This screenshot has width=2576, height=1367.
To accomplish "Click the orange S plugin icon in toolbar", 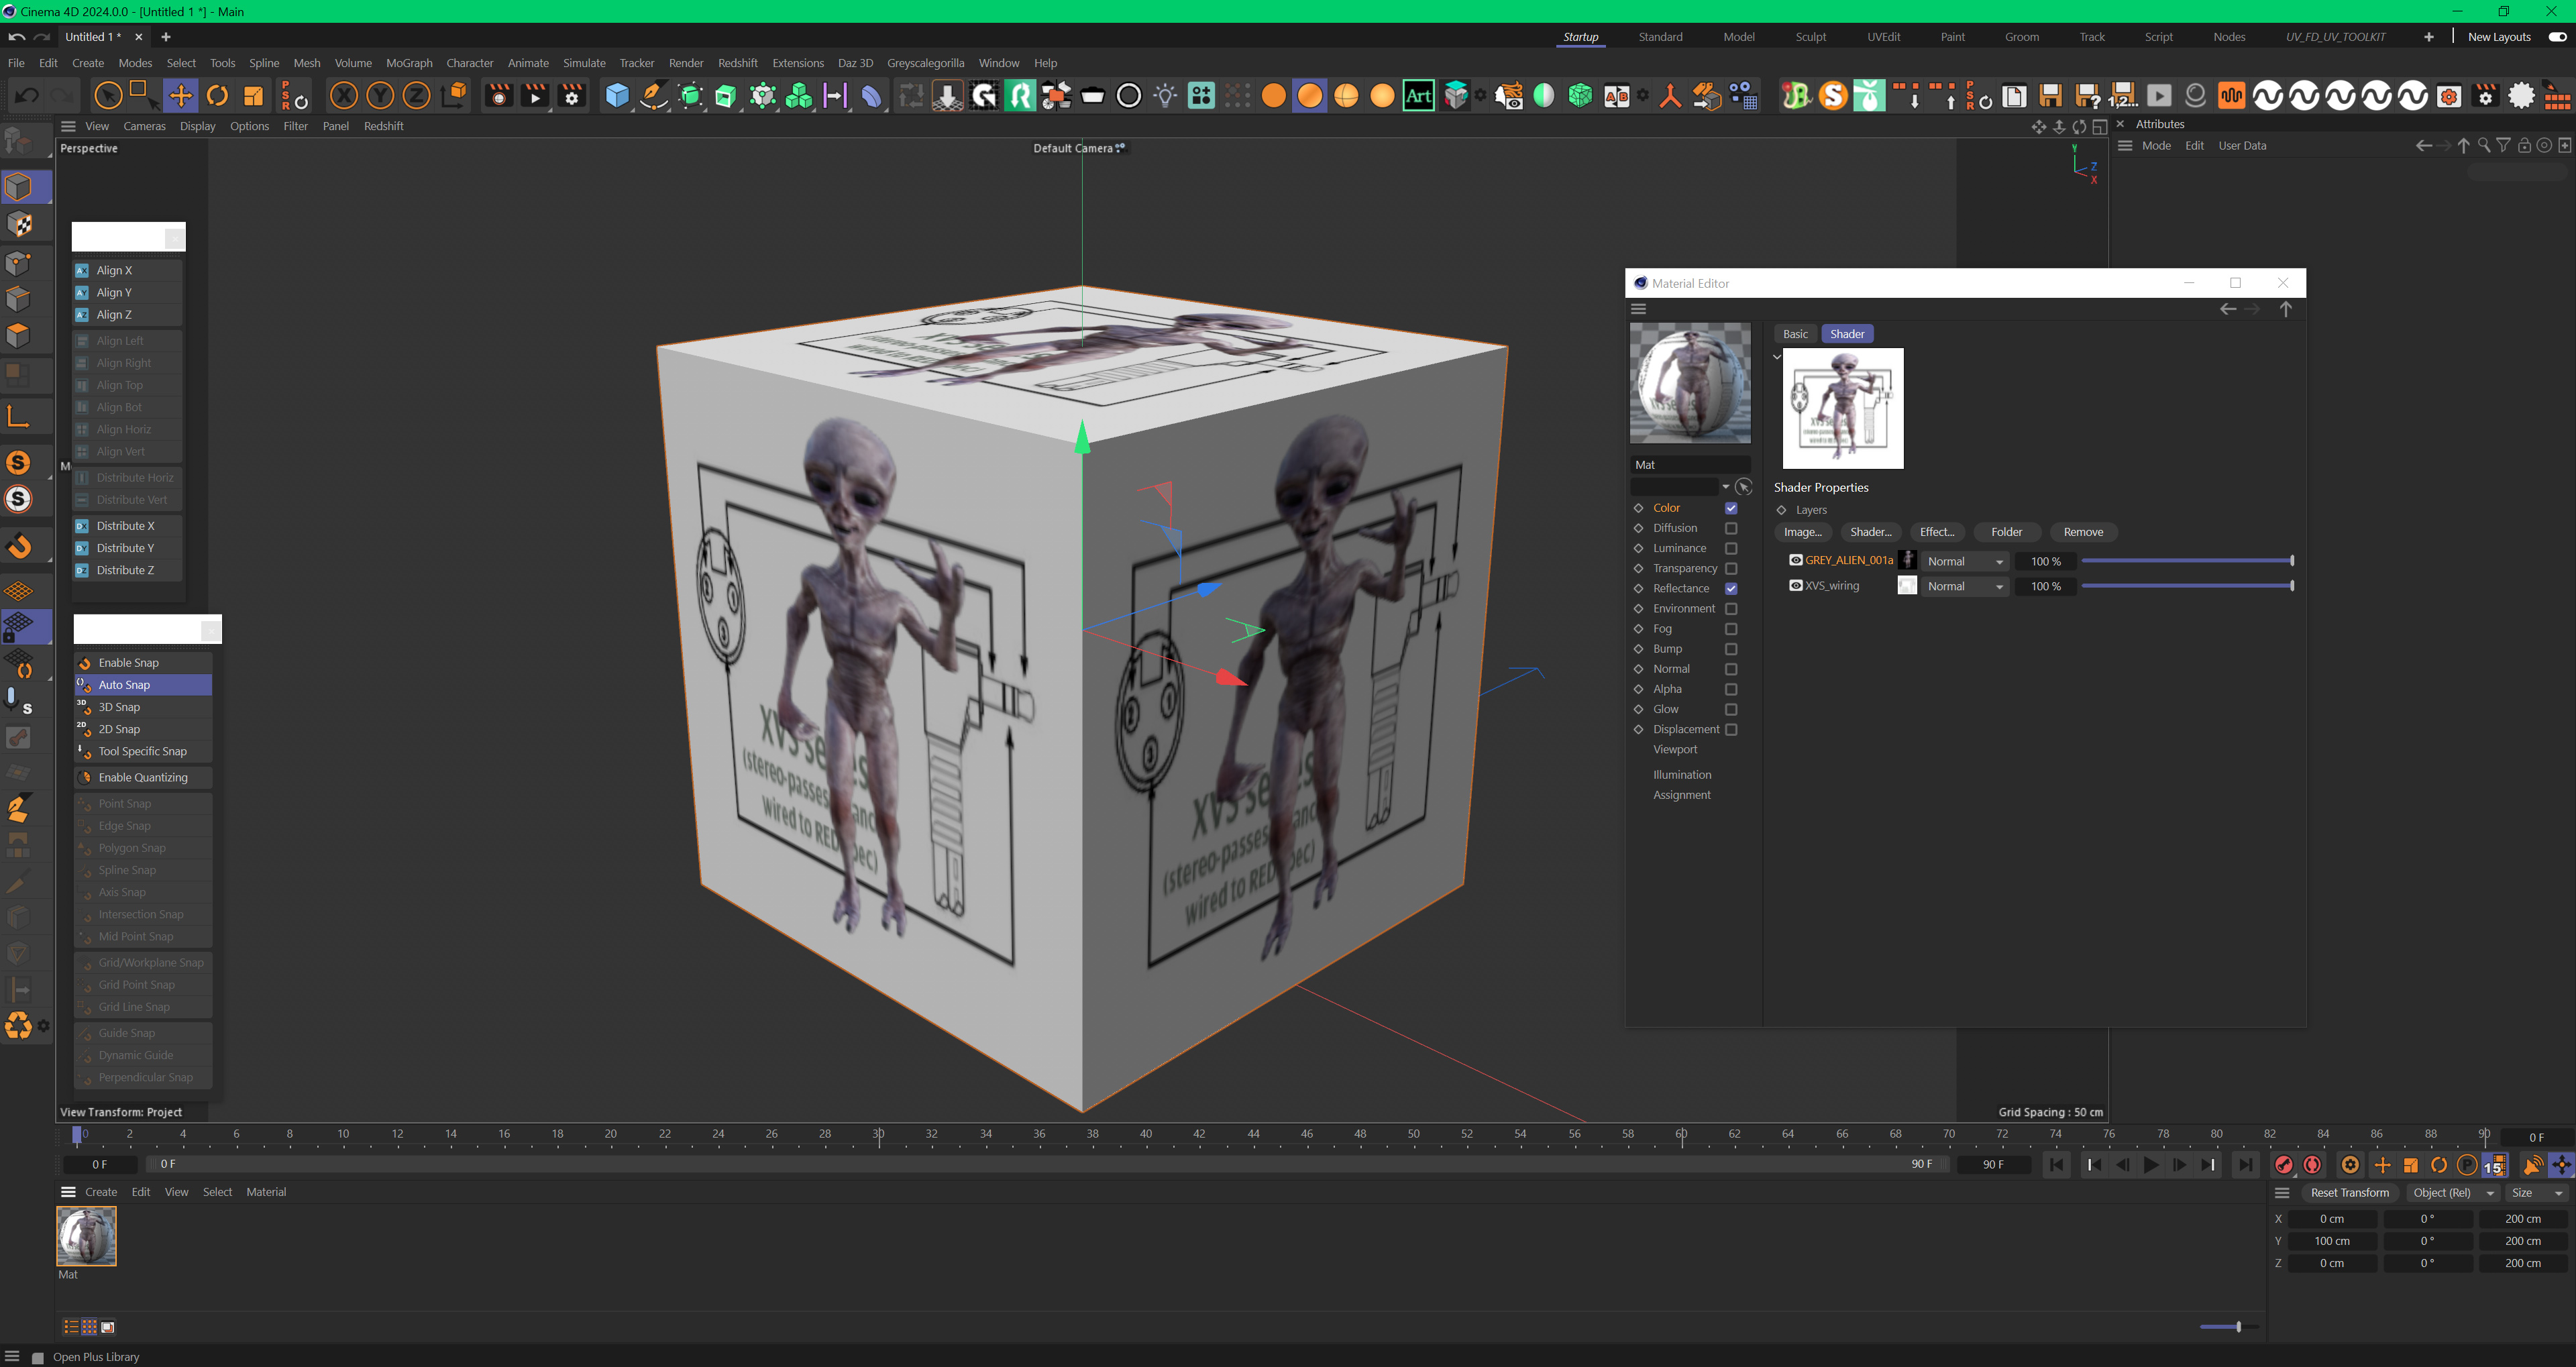I will coord(1833,96).
